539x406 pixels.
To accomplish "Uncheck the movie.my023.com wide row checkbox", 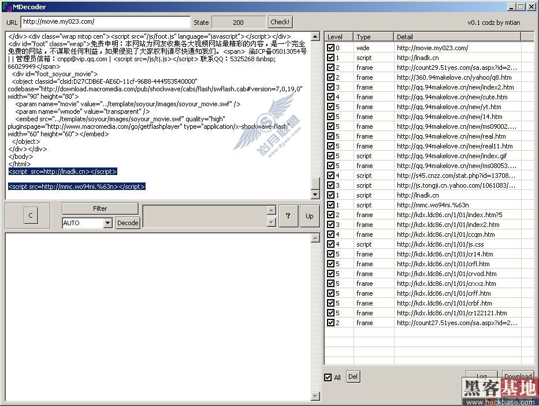I will pos(330,48).
